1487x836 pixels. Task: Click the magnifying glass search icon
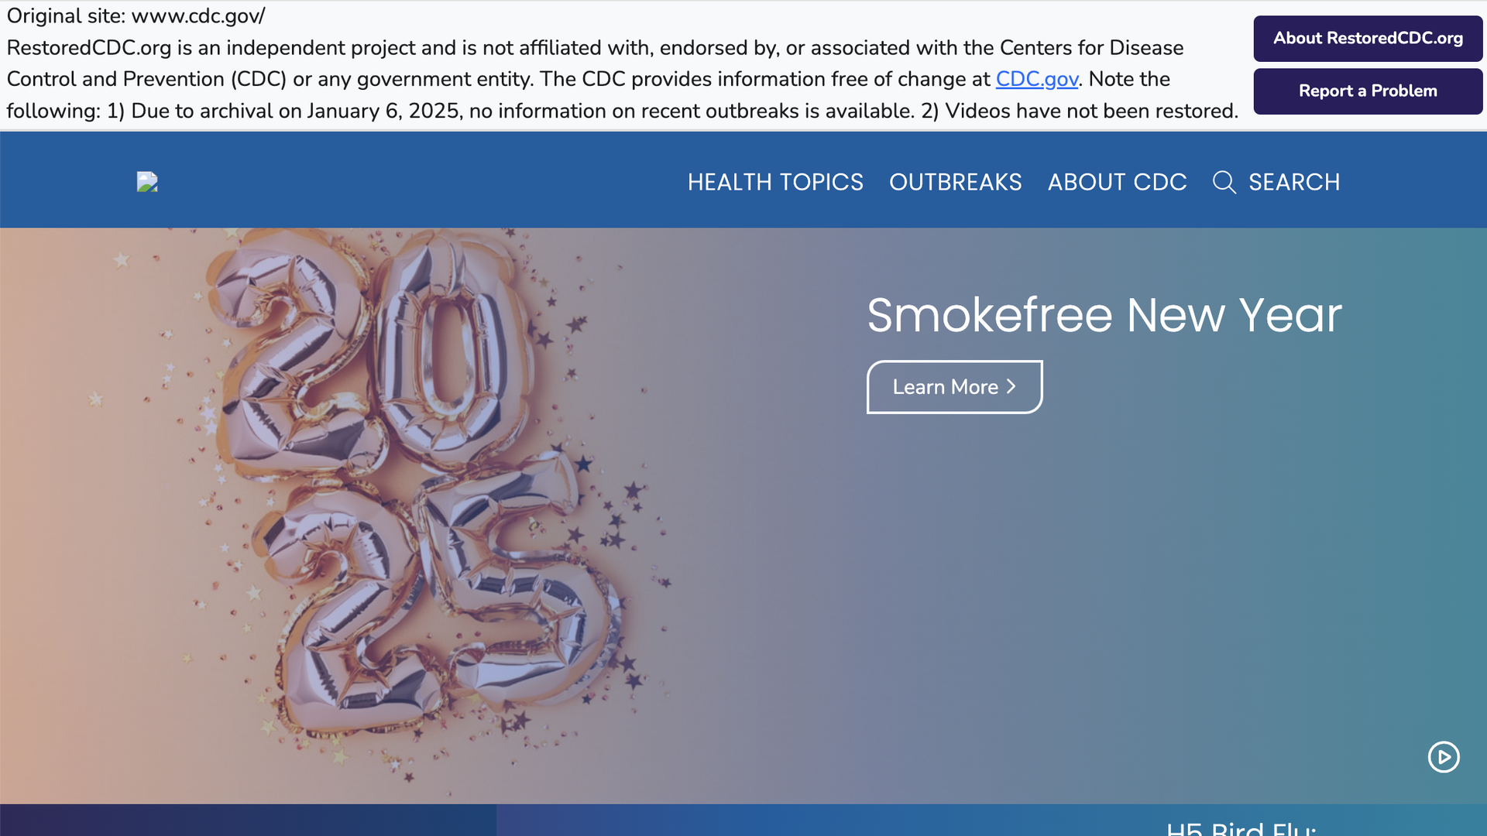pyautogui.click(x=1224, y=183)
